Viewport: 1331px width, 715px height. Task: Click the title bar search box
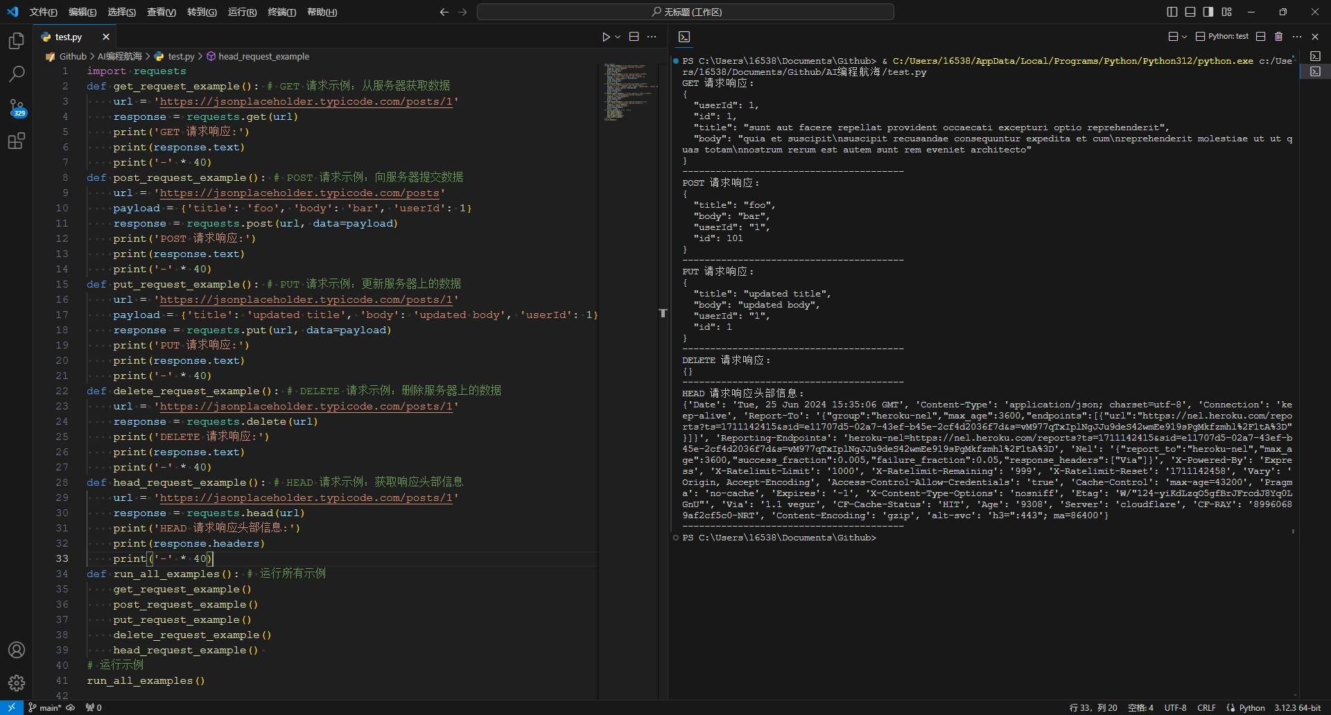(686, 12)
